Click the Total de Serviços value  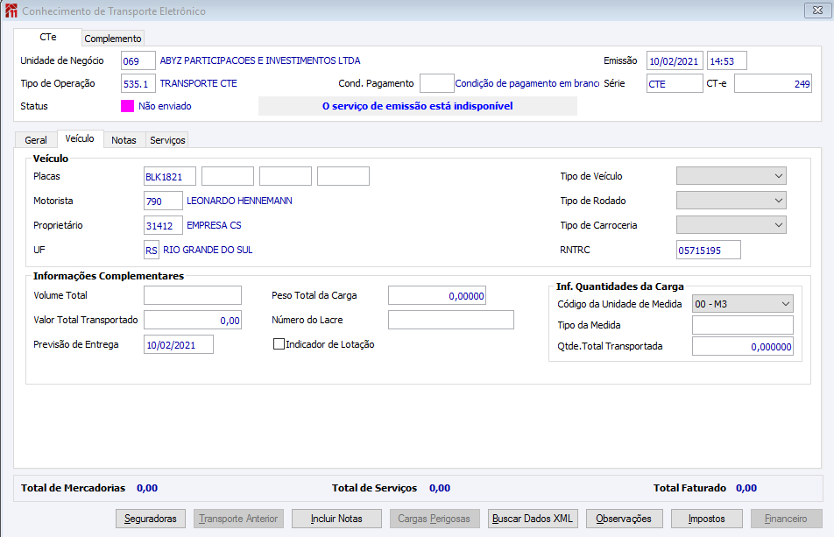tap(440, 488)
